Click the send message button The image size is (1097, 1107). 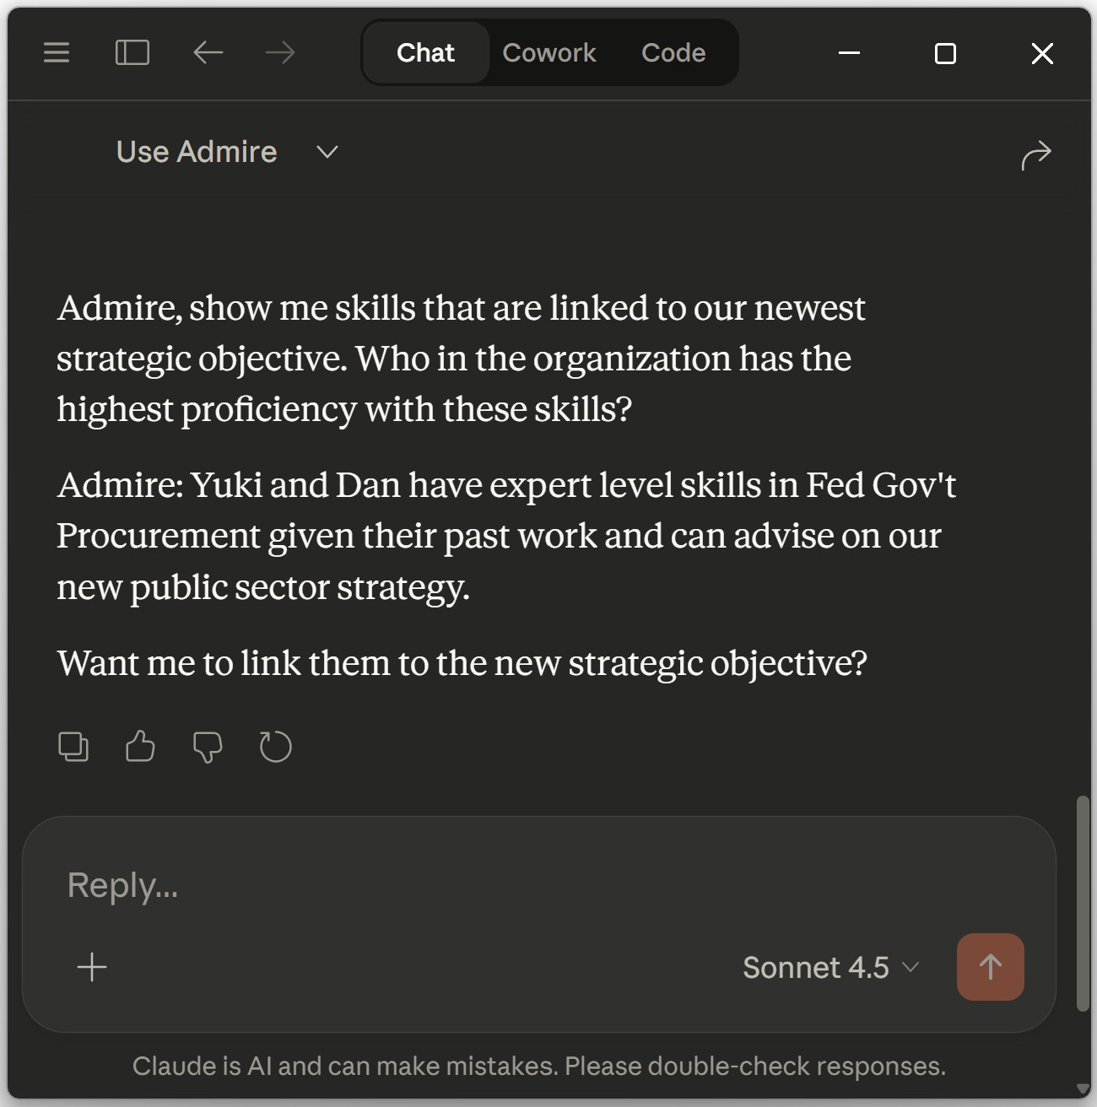[x=990, y=967]
